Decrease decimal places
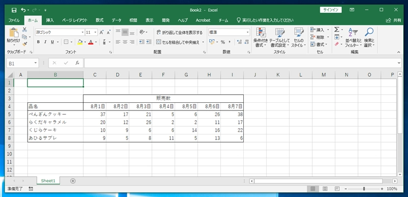The width and height of the screenshot is (408, 197). pyautogui.click(x=246, y=42)
